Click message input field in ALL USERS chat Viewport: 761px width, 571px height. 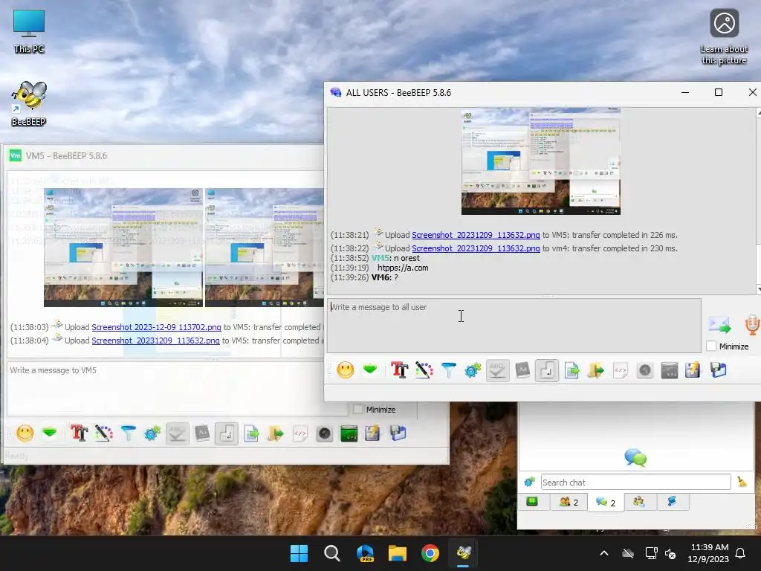point(514,326)
